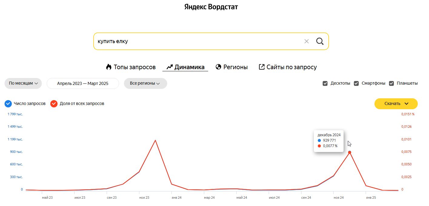Expand the Все регионы dropdown
429x206 pixels.
click(145, 83)
